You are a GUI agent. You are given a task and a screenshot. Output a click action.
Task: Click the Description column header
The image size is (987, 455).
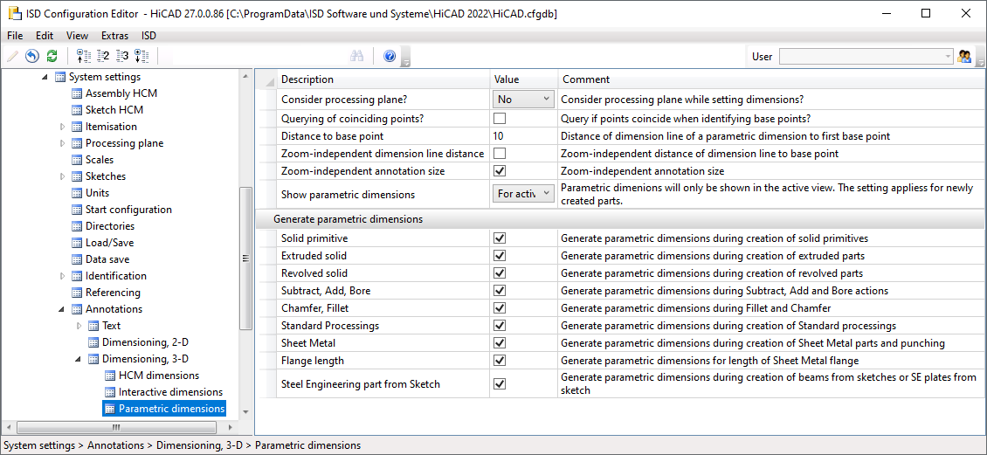click(307, 79)
